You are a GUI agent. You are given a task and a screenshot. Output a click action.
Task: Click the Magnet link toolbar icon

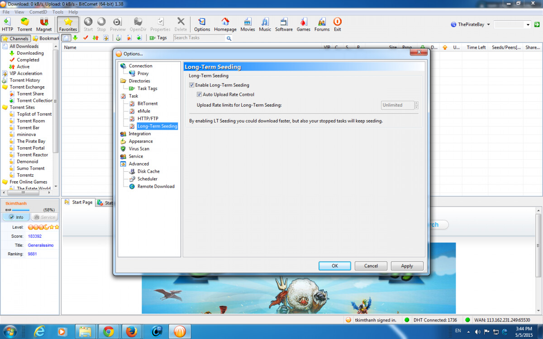(44, 24)
